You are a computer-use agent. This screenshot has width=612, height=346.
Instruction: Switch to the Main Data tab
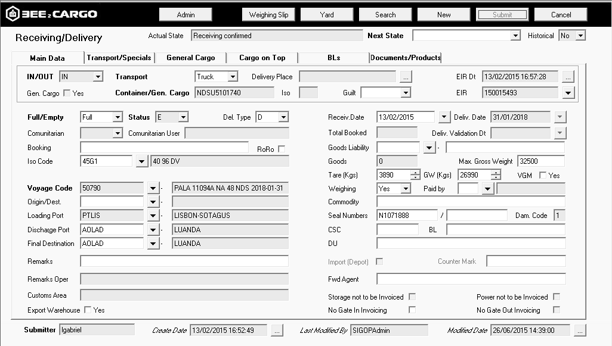[47, 58]
